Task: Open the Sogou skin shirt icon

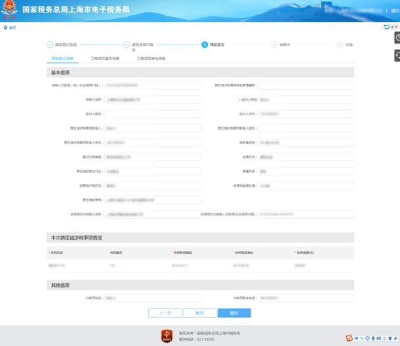Action: coord(390,338)
